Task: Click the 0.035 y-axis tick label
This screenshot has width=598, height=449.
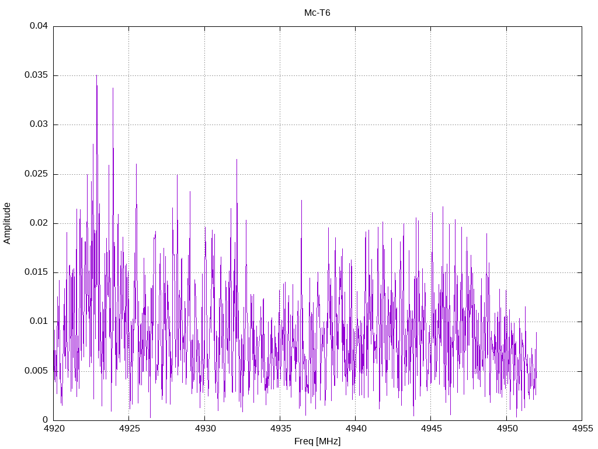Action: click(x=36, y=75)
